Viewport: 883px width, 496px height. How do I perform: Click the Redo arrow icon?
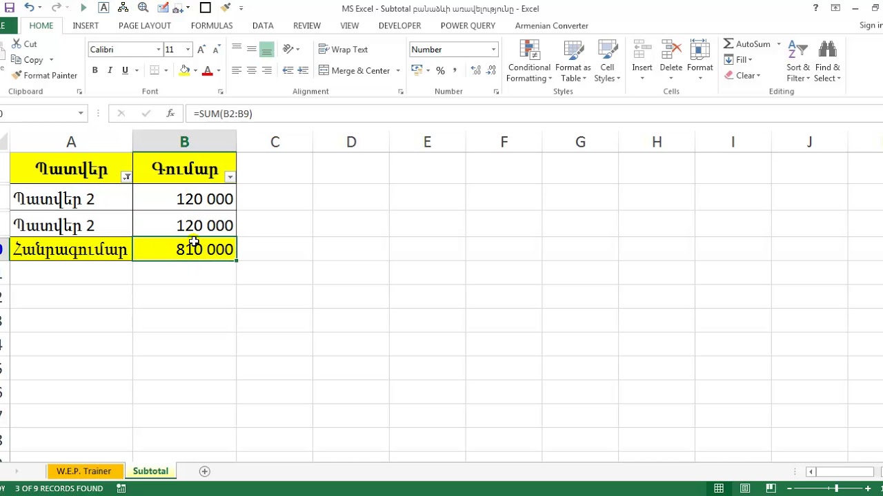coord(58,8)
